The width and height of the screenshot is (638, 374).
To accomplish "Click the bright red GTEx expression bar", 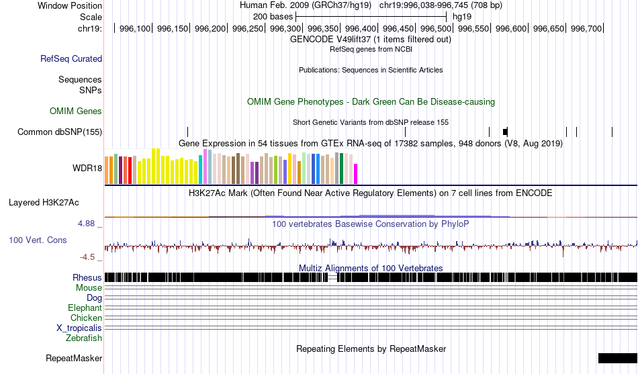I will [x=130, y=171].
